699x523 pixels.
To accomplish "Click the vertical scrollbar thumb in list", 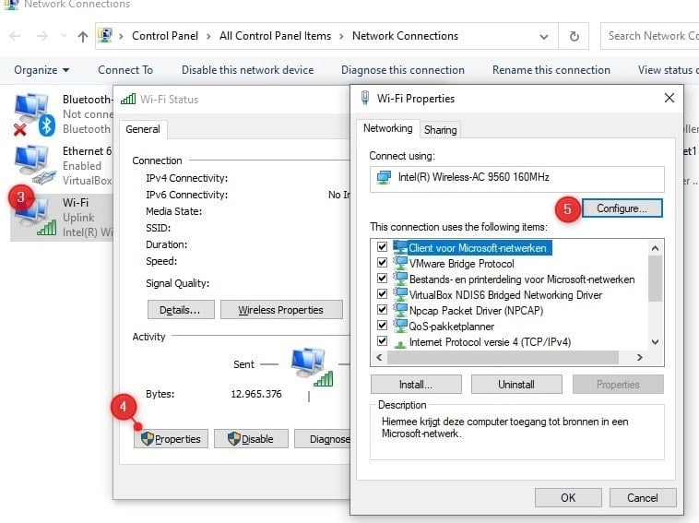I will (x=655, y=279).
